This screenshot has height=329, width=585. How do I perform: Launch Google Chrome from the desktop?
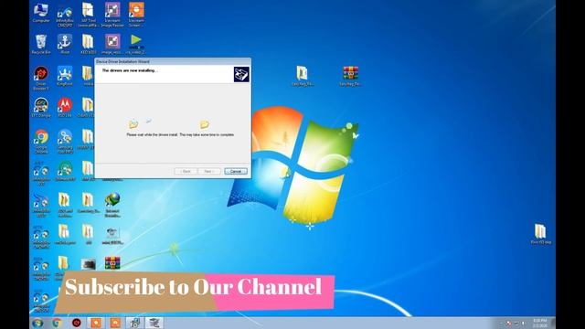point(41,142)
